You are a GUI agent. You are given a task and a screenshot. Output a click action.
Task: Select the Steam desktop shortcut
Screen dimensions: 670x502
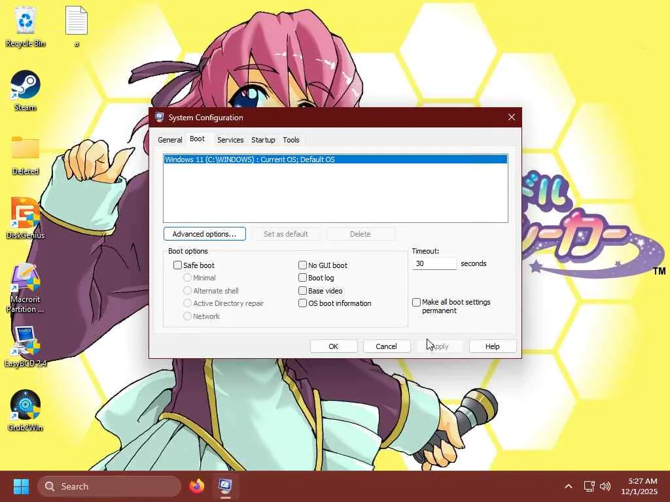pos(26,90)
